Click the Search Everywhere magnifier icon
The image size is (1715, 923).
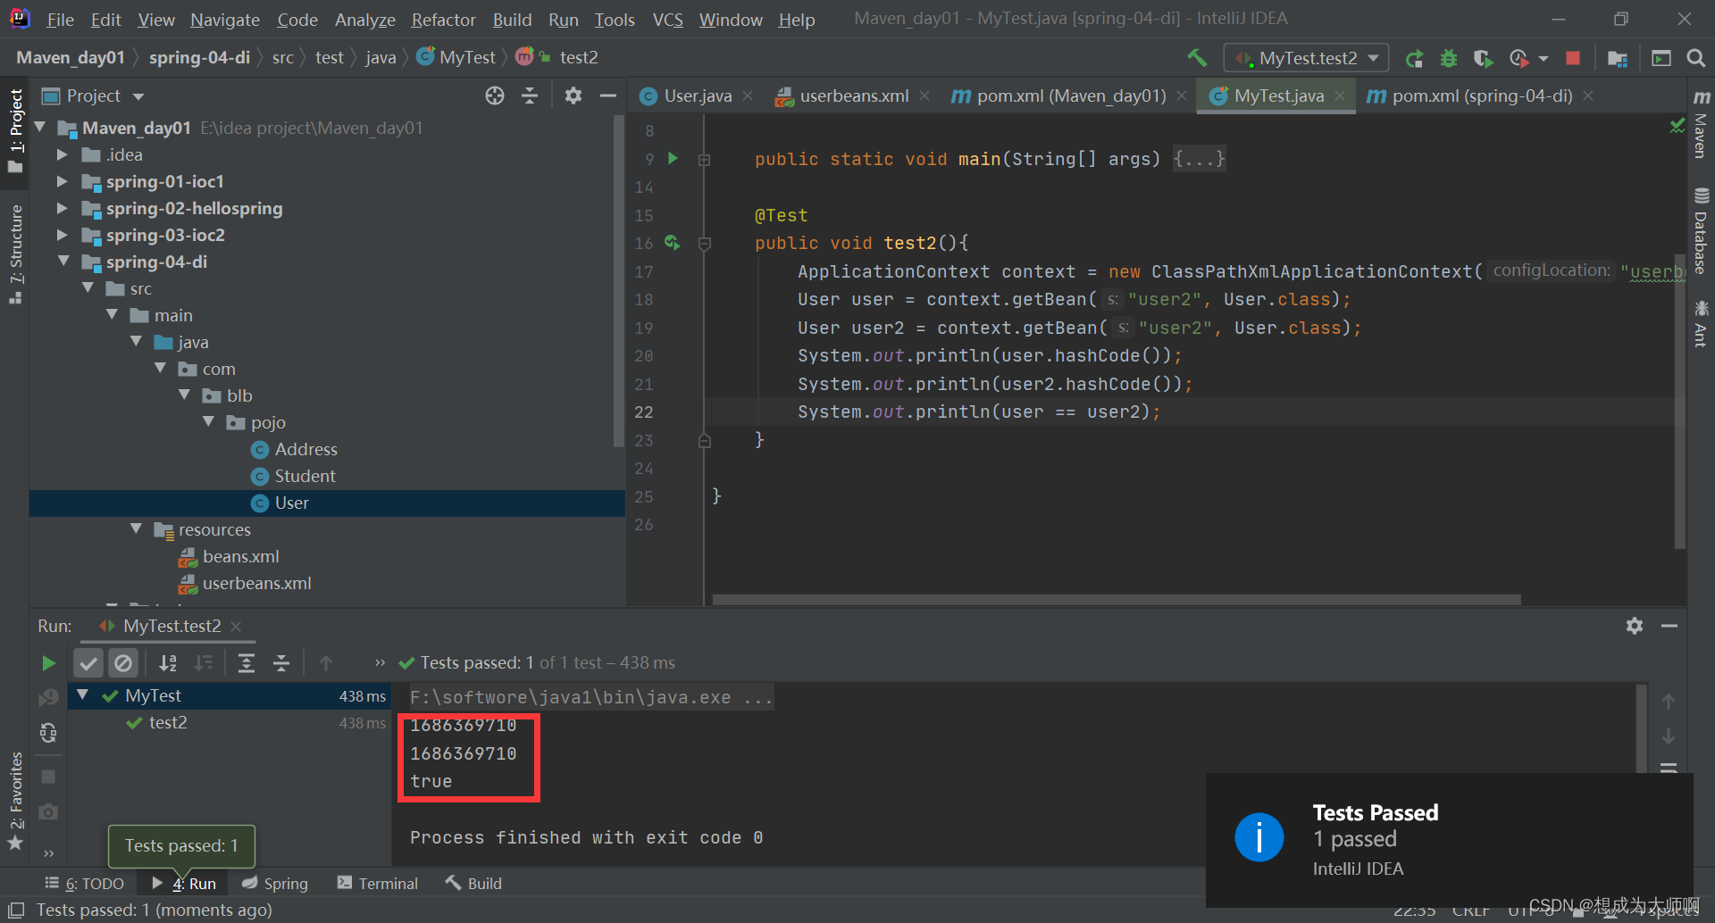click(x=1695, y=58)
